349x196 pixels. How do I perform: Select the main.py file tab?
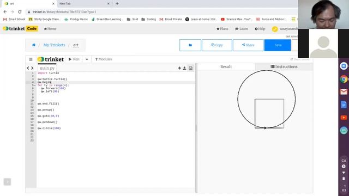coord(47,68)
